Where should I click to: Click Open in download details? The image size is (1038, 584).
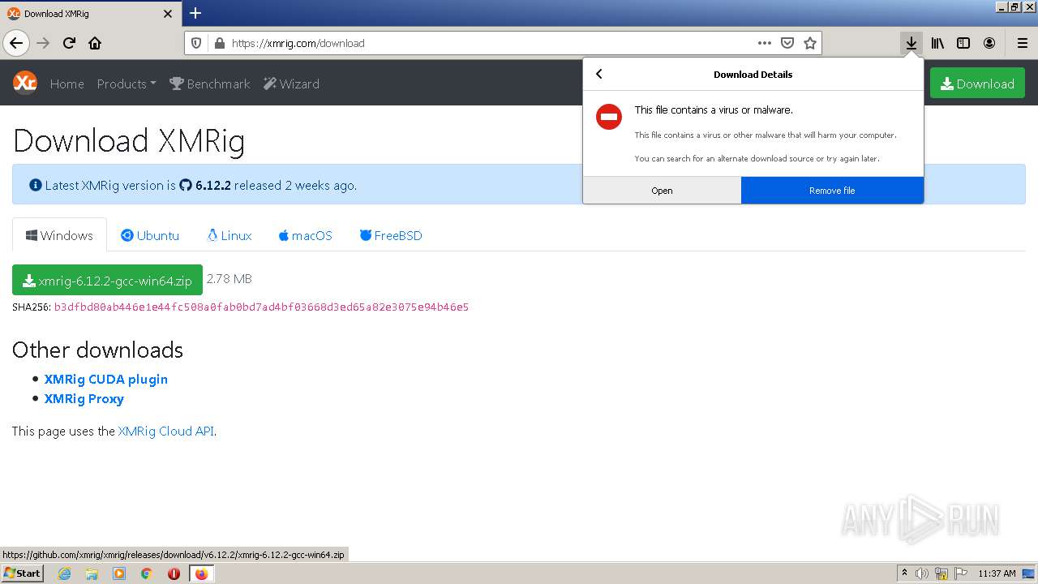coord(662,191)
